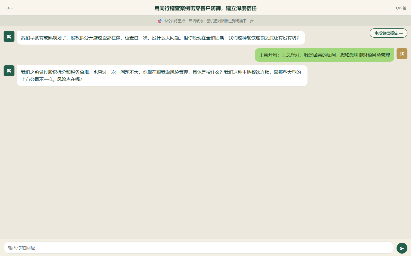
Task: Click the target icon before 本轮训练重点
Action: pyautogui.click(x=160, y=21)
